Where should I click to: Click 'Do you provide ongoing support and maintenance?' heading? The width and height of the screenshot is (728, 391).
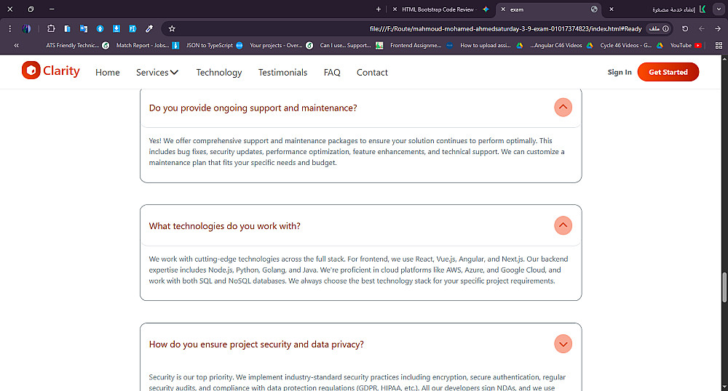253,108
